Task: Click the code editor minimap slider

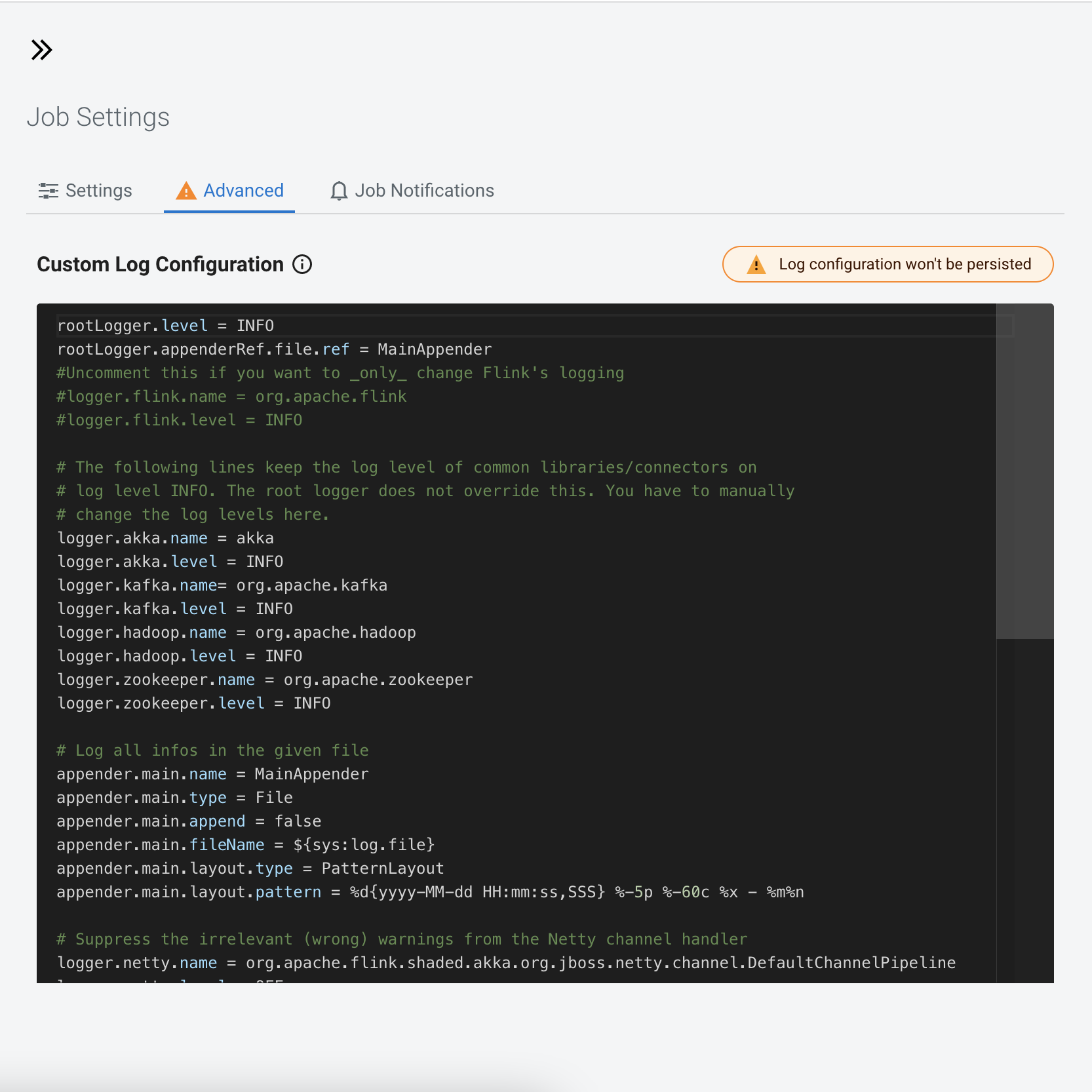Action: pos(1024,471)
